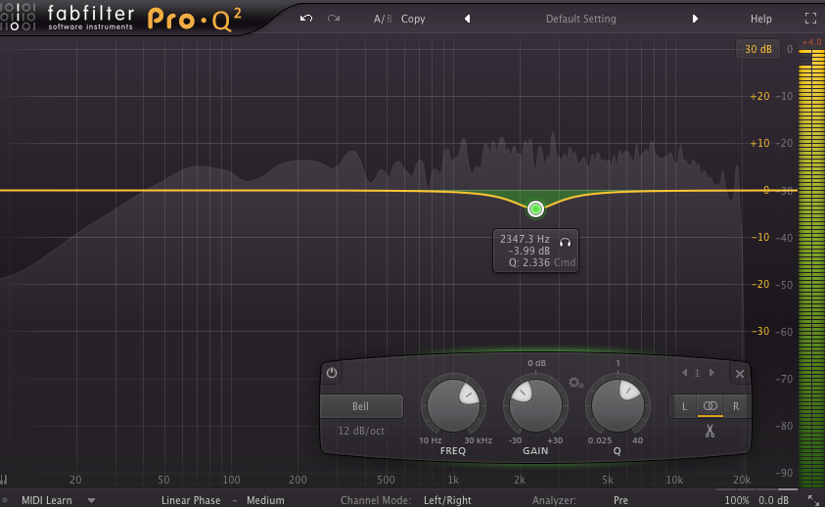Delete the band with the X button

tap(740, 374)
